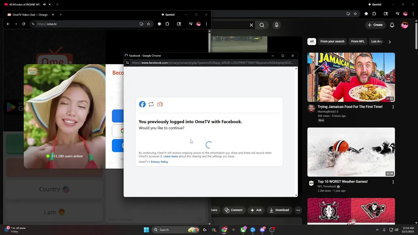Select the Los Angeles filter chip
Screen dimensions: 418x235
(x=377, y=41)
